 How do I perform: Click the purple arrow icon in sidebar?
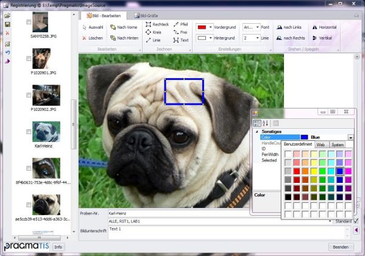[7, 62]
